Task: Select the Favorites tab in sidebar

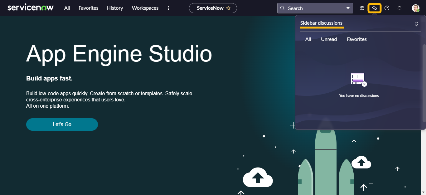Action: click(x=356, y=39)
